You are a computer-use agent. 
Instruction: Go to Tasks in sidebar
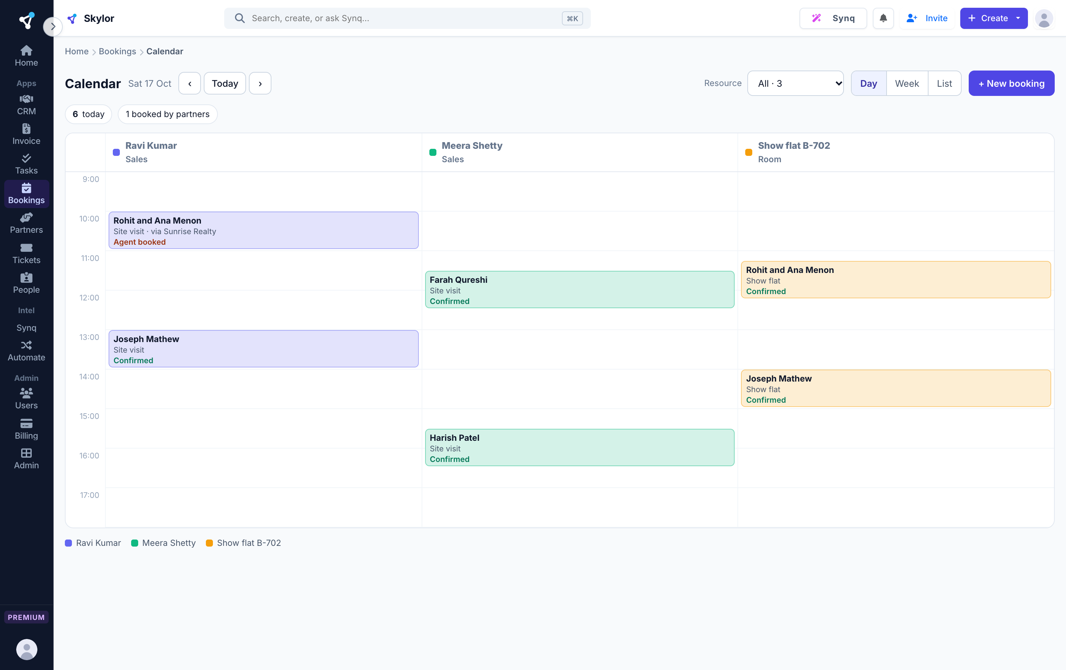coord(26,164)
